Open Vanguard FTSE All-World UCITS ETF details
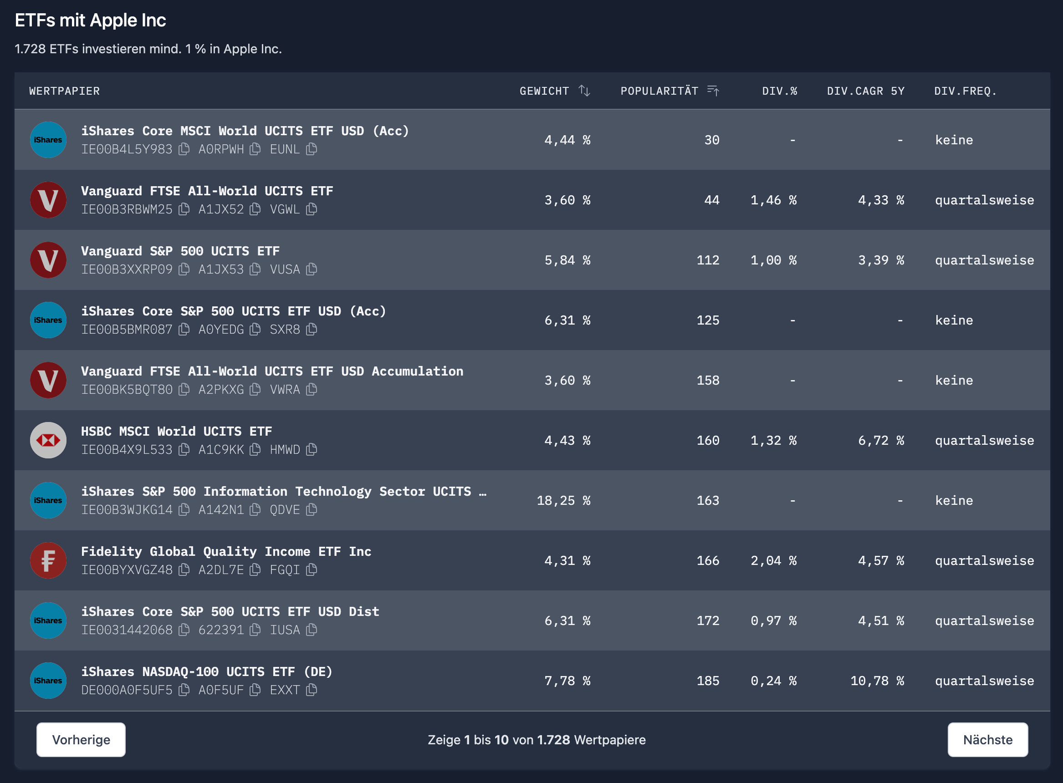This screenshot has width=1063, height=783. tap(207, 191)
